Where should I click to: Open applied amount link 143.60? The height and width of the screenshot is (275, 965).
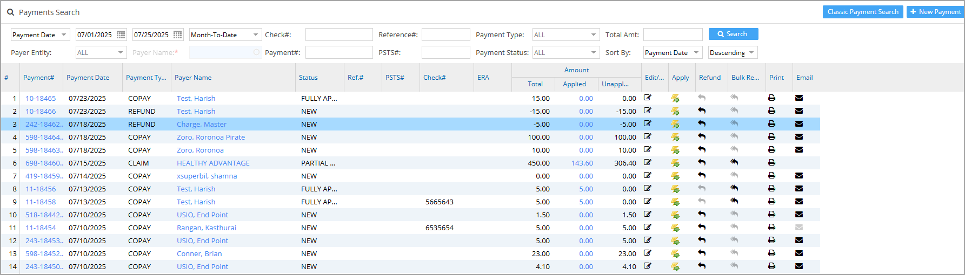[582, 163]
